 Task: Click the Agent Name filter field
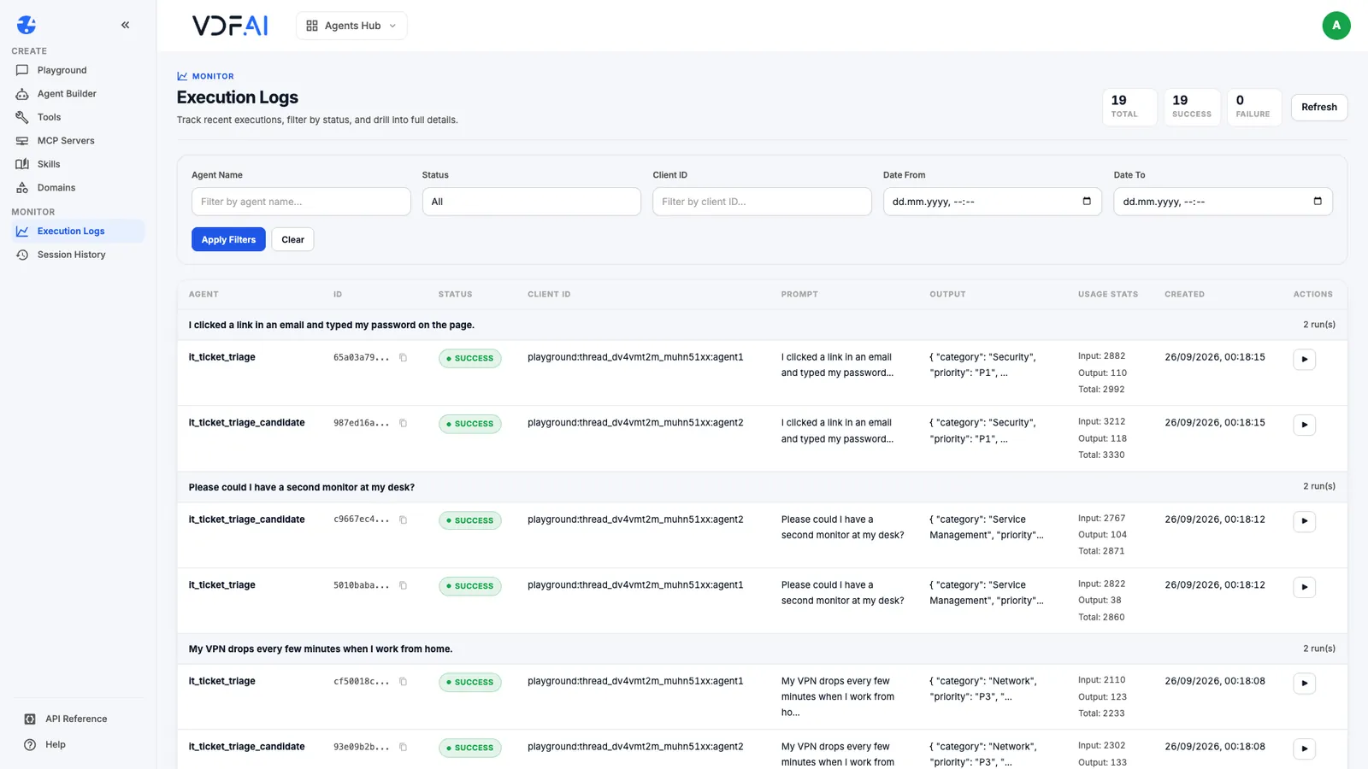tap(301, 202)
